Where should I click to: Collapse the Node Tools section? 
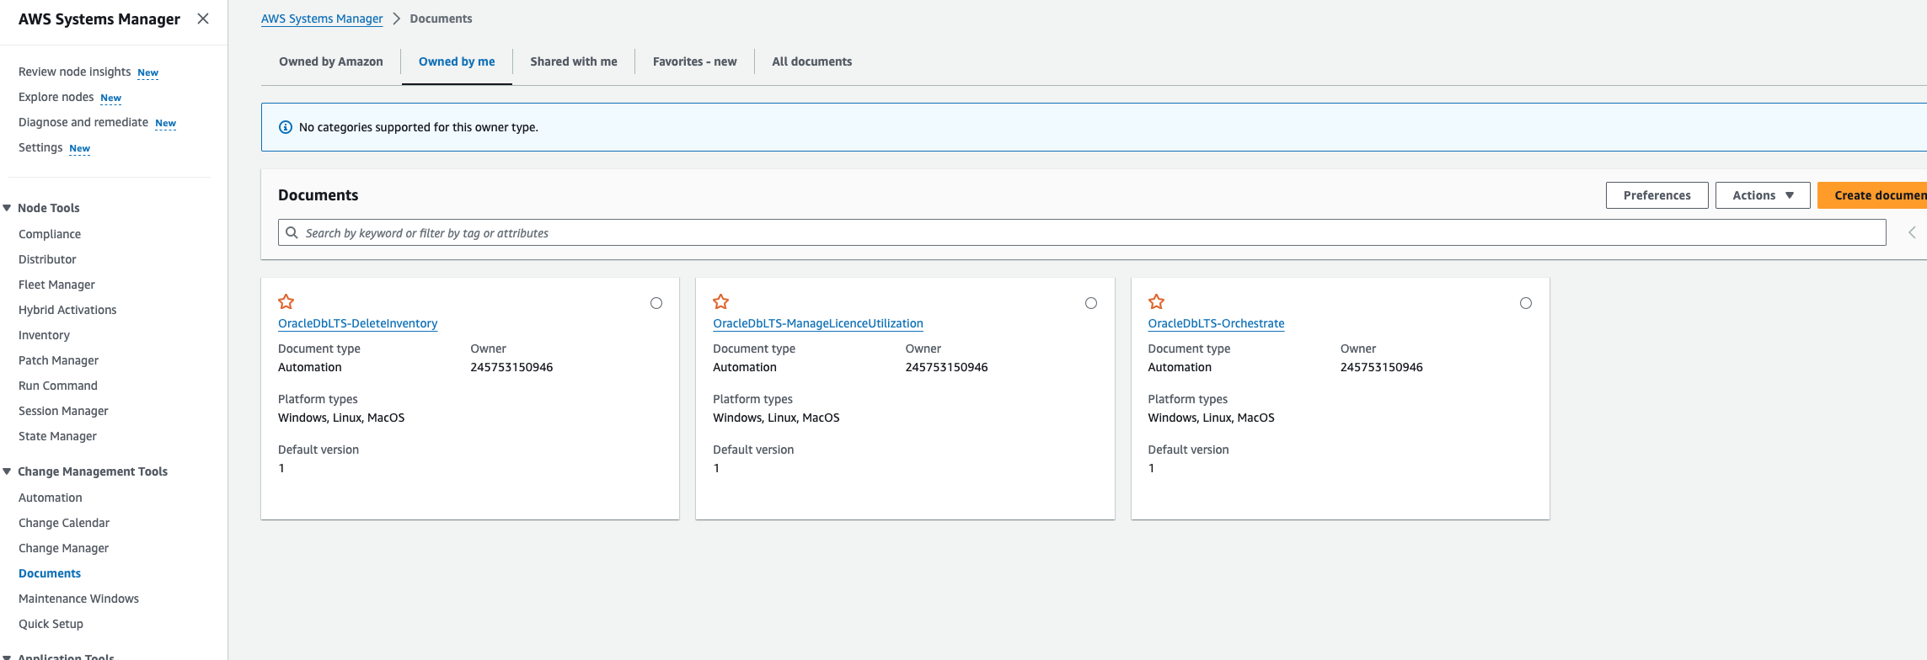coord(7,208)
